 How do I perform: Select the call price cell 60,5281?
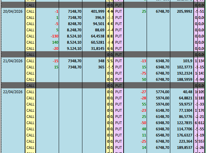pyautogui.click(x=94, y=42)
